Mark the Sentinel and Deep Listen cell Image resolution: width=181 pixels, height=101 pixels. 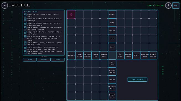click(x=79, y=15)
